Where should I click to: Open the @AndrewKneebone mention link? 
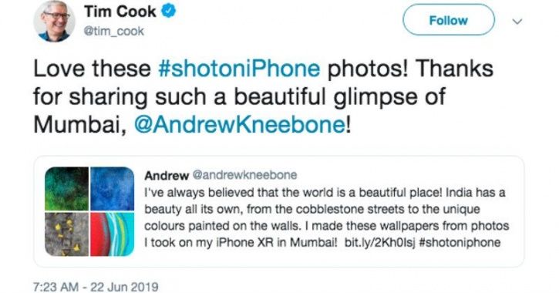pyautogui.click(x=239, y=124)
